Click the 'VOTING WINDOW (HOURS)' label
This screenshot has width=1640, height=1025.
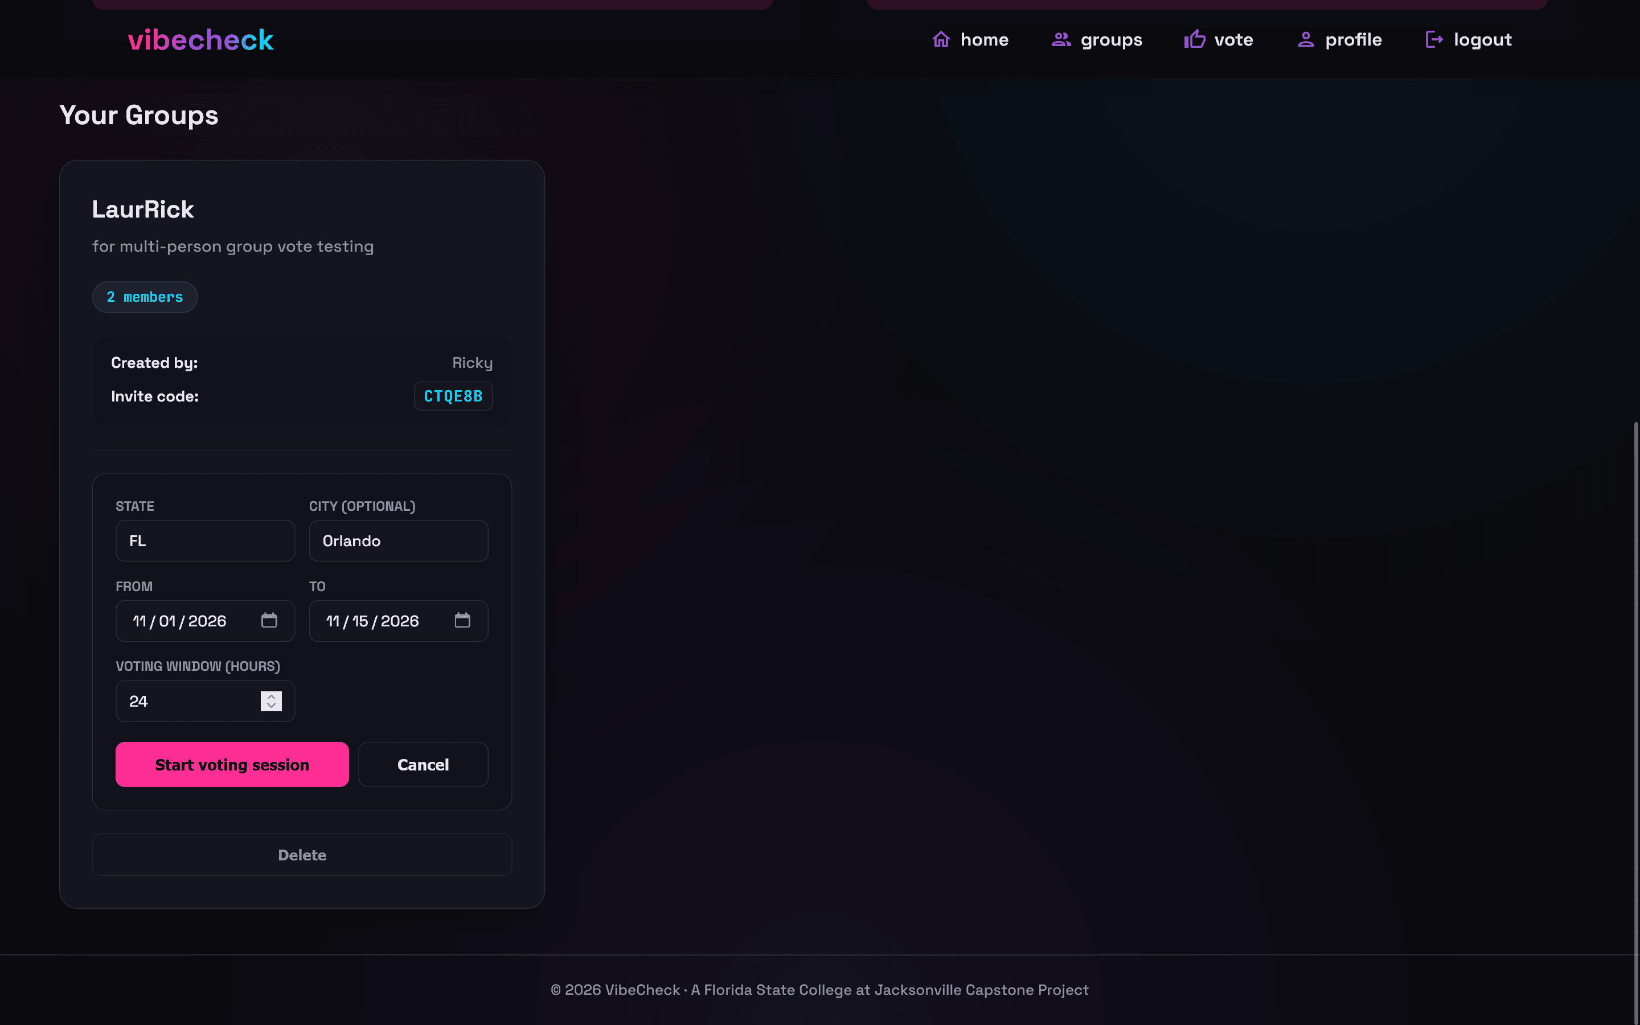198,666
